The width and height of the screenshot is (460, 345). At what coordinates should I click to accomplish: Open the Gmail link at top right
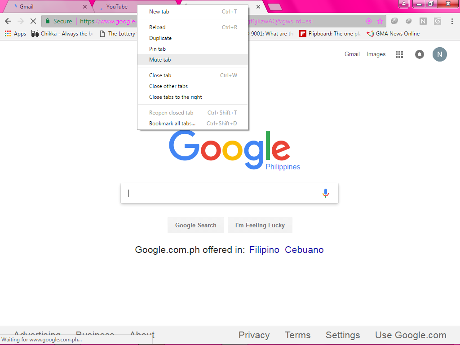coord(352,54)
